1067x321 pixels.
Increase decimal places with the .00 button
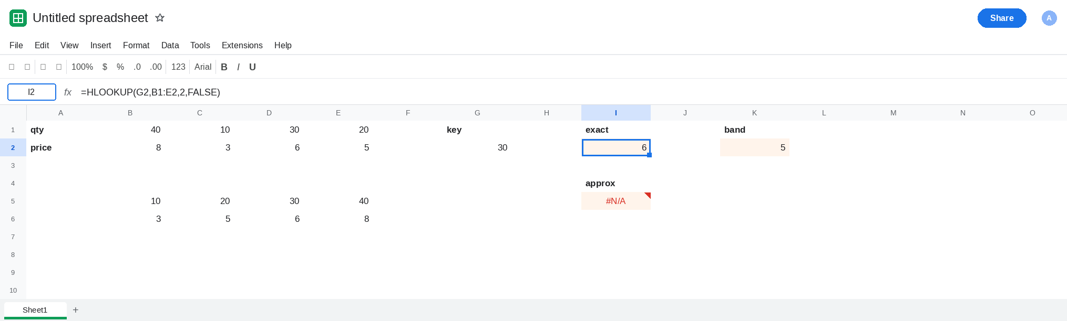click(156, 67)
